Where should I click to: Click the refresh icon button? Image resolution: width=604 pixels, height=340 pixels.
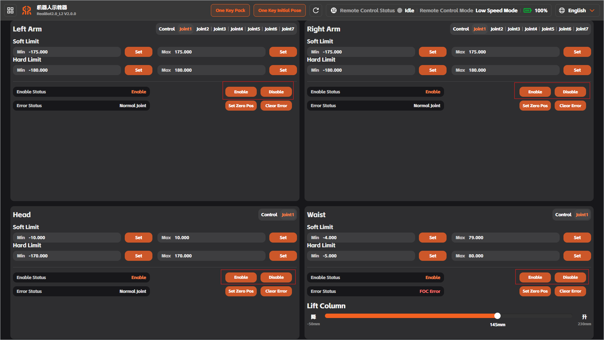click(x=316, y=10)
